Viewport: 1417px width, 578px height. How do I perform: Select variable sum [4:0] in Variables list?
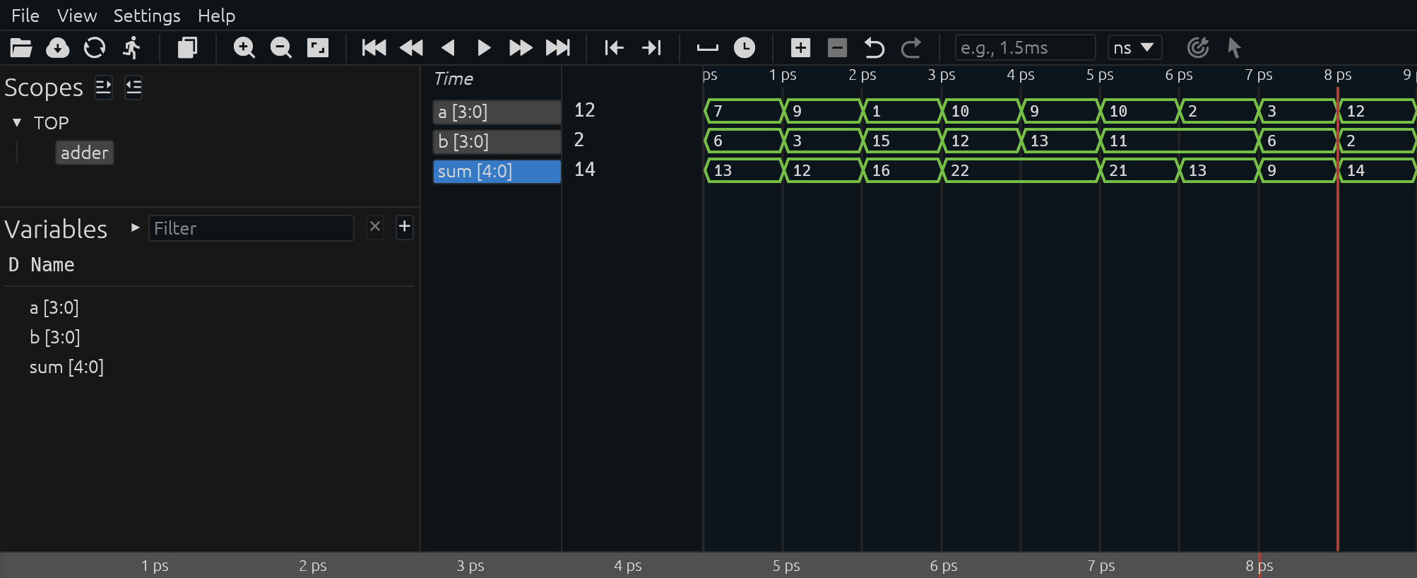point(66,367)
